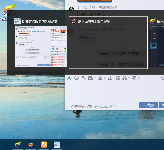Open UC Browser from the taskbar
This screenshot has height=150, width=164.
pyautogui.click(x=44, y=145)
